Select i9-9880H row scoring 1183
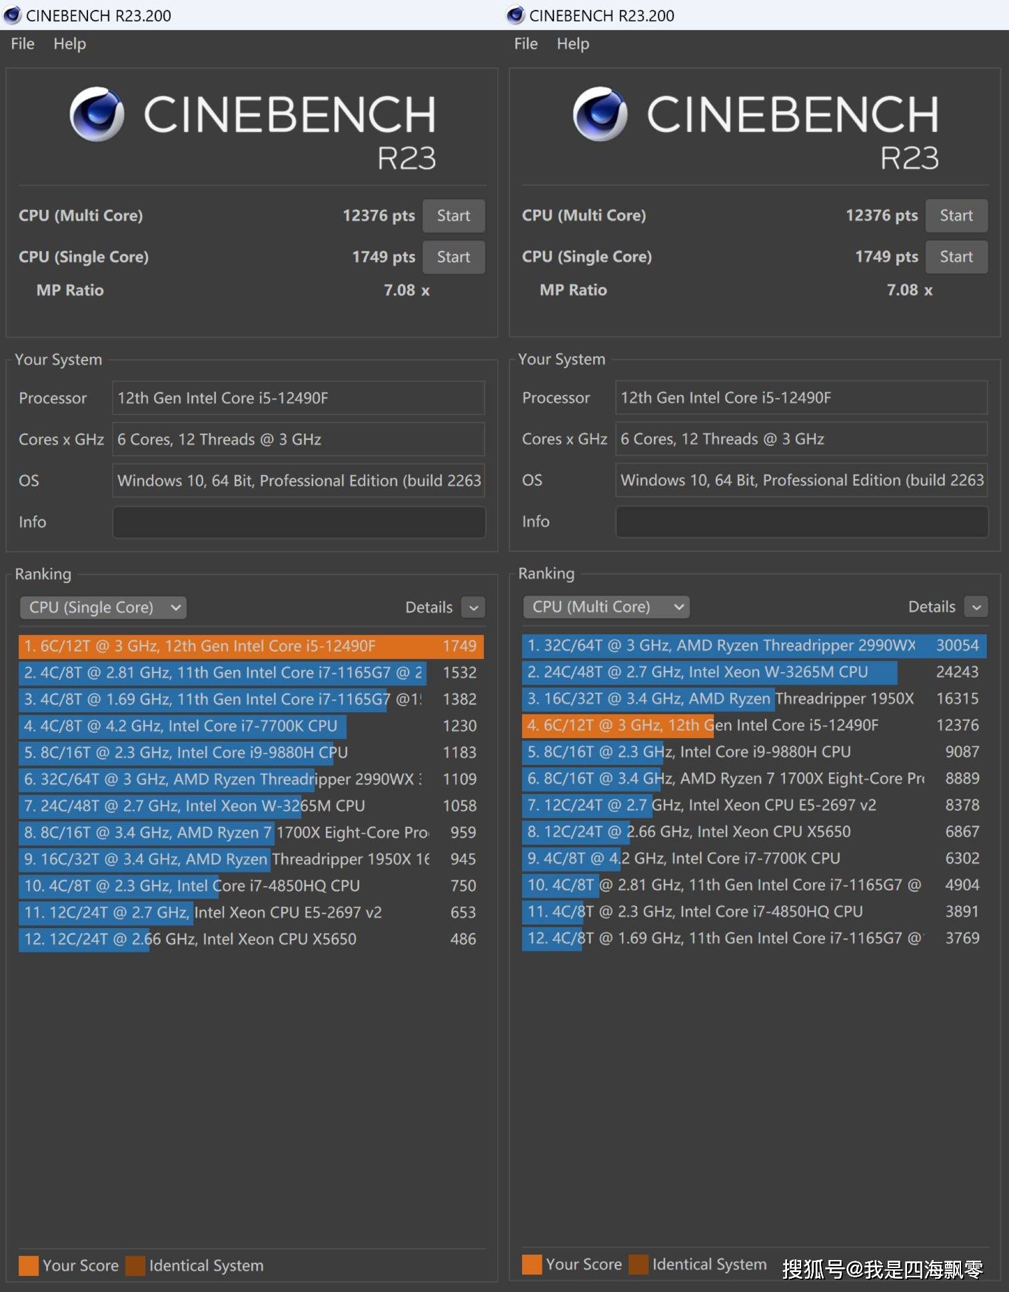The image size is (1009, 1292). coord(251,753)
